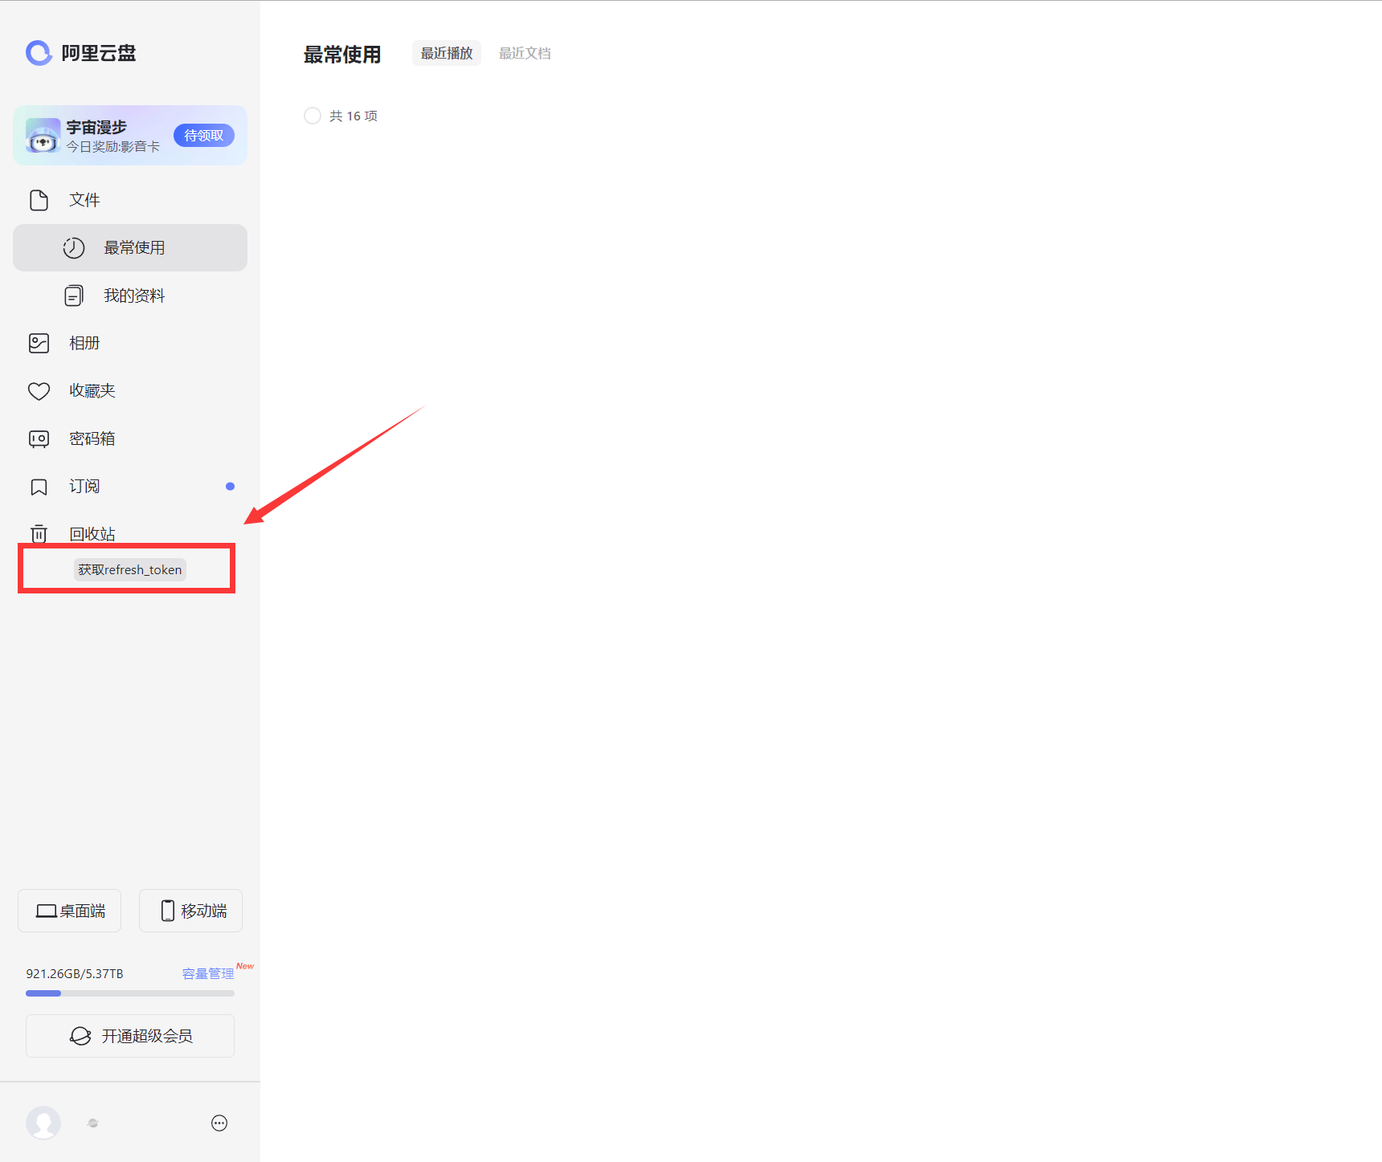Select the Most Used clock icon
Viewport: 1382px width, 1162px height.
(74, 248)
